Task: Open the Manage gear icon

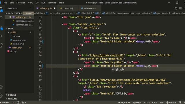Action: pos(1,96)
